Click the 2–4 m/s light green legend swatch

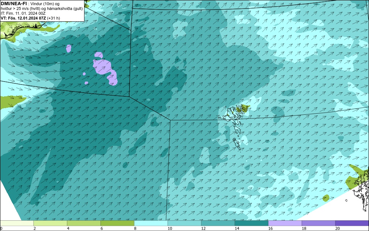pyautogui.click(x=50, y=223)
